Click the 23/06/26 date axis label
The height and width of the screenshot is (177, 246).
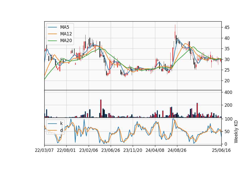111,150
